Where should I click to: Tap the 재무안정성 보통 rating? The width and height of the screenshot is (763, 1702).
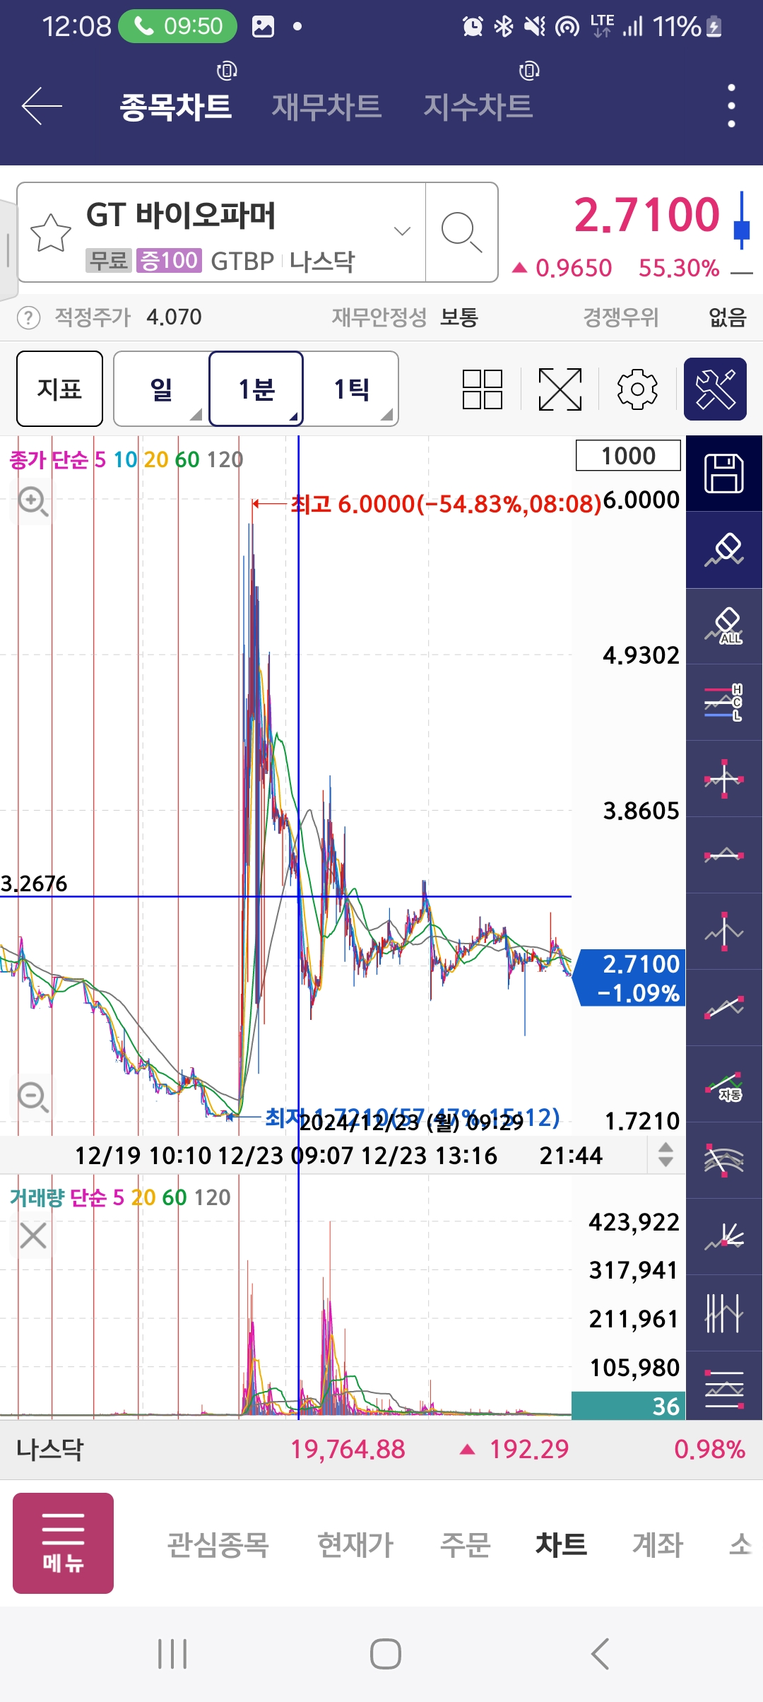[x=405, y=317]
